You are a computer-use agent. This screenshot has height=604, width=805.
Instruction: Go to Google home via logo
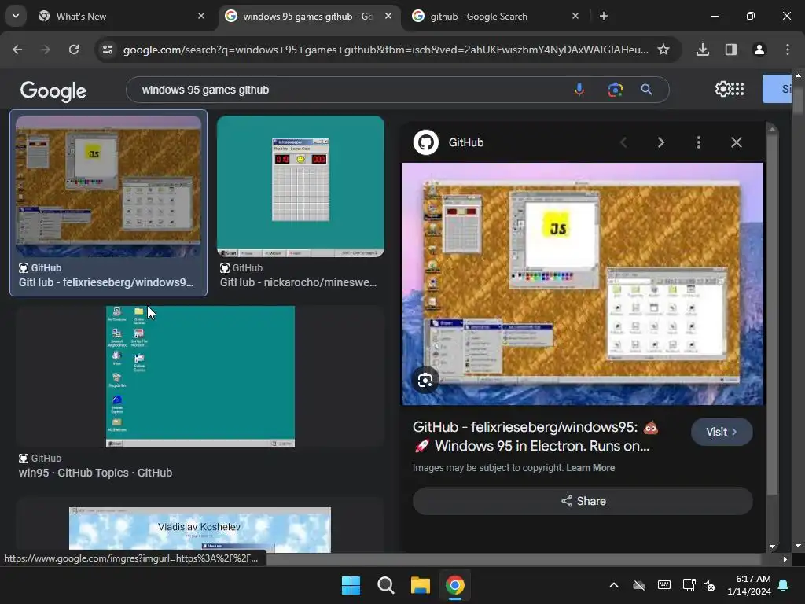pos(53,90)
